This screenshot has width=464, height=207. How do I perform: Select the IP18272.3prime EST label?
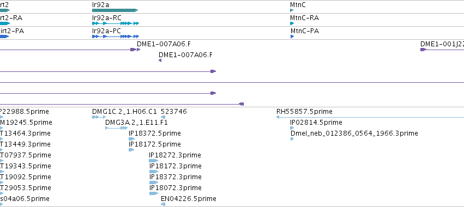(x=175, y=155)
